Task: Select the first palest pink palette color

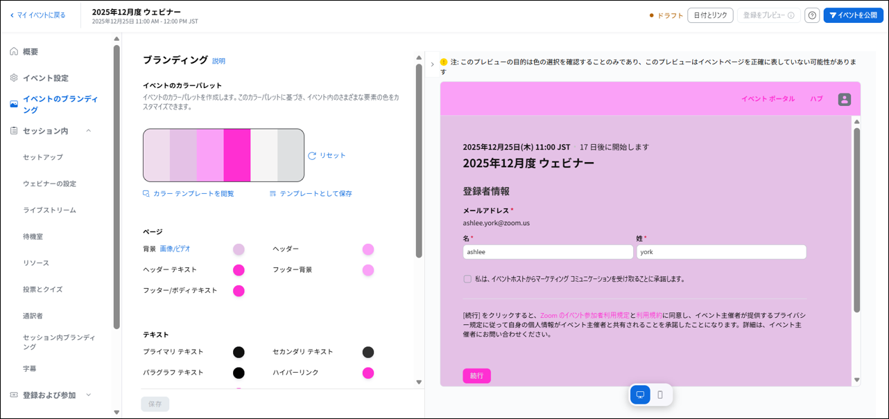Action: pos(157,155)
